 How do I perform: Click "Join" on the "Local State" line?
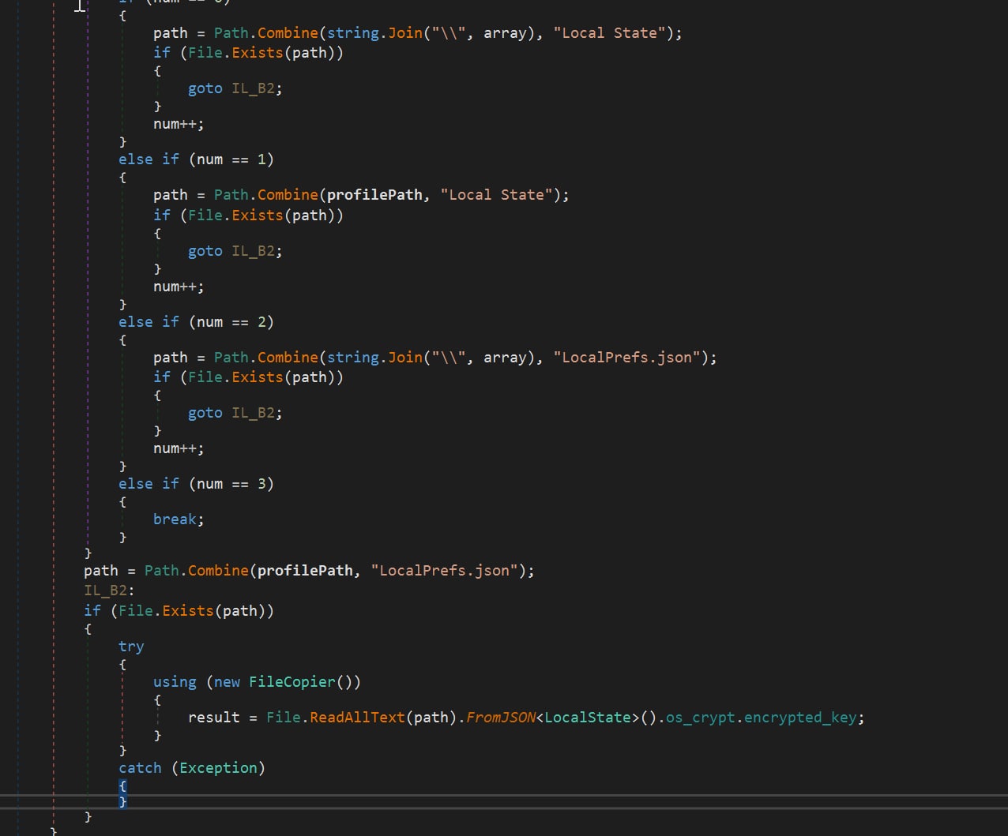pyautogui.click(x=405, y=33)
